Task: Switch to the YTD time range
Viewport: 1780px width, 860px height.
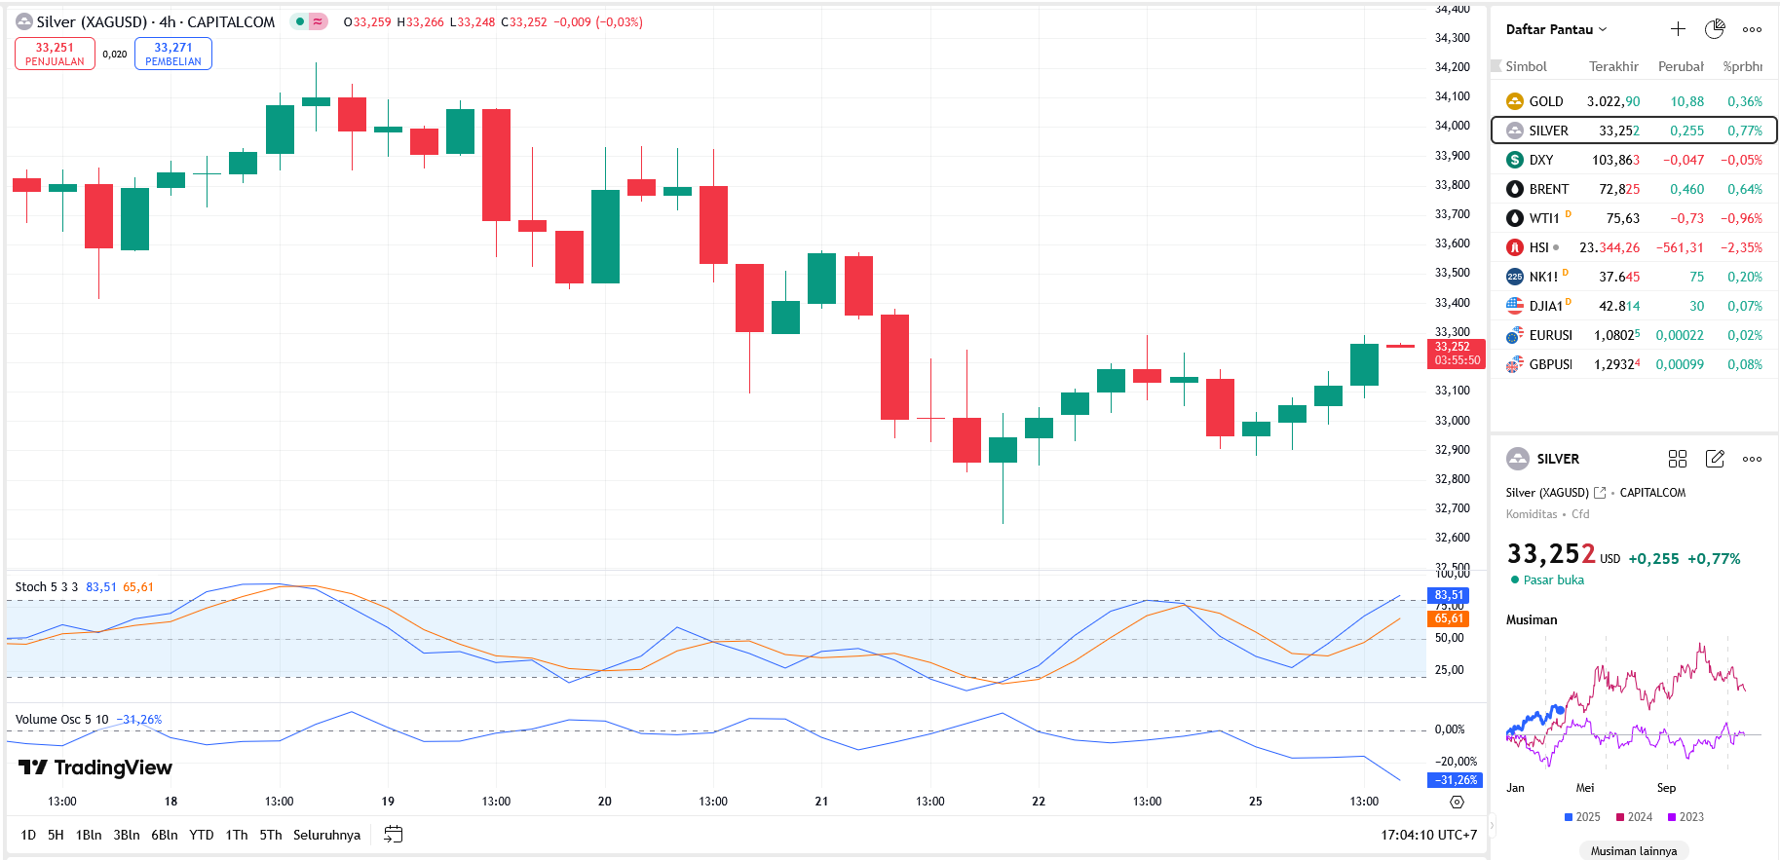Action: pos(201,835)
